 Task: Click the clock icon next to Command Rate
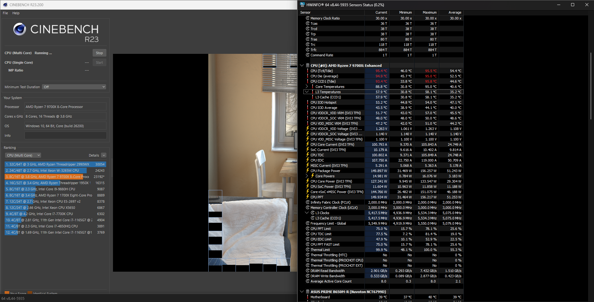click(308, 55)
